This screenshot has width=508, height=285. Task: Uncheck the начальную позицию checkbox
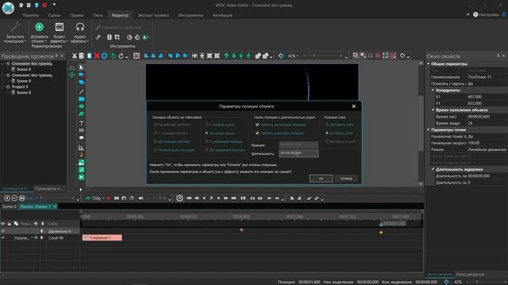[x=257, y=124]
